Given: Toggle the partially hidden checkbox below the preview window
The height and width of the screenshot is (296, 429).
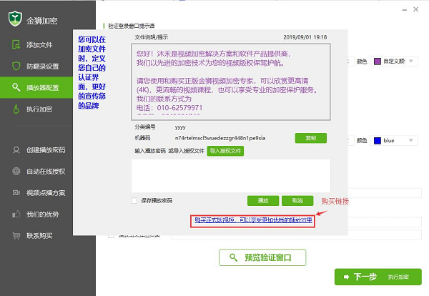Looking at the screenshot, I should [111, 236].
